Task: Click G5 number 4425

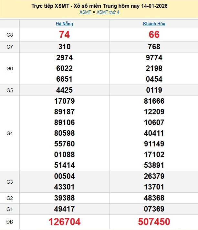Action: [x=64, y=90]
